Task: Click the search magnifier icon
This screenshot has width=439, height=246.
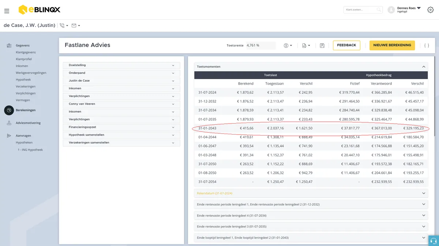Action: click(x=379, y=10)
